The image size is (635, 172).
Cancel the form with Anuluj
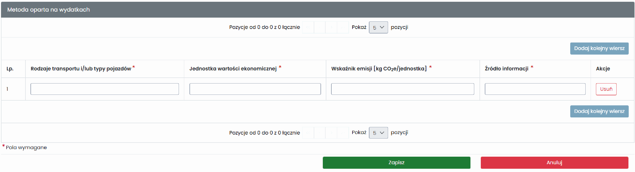(554, 163)
